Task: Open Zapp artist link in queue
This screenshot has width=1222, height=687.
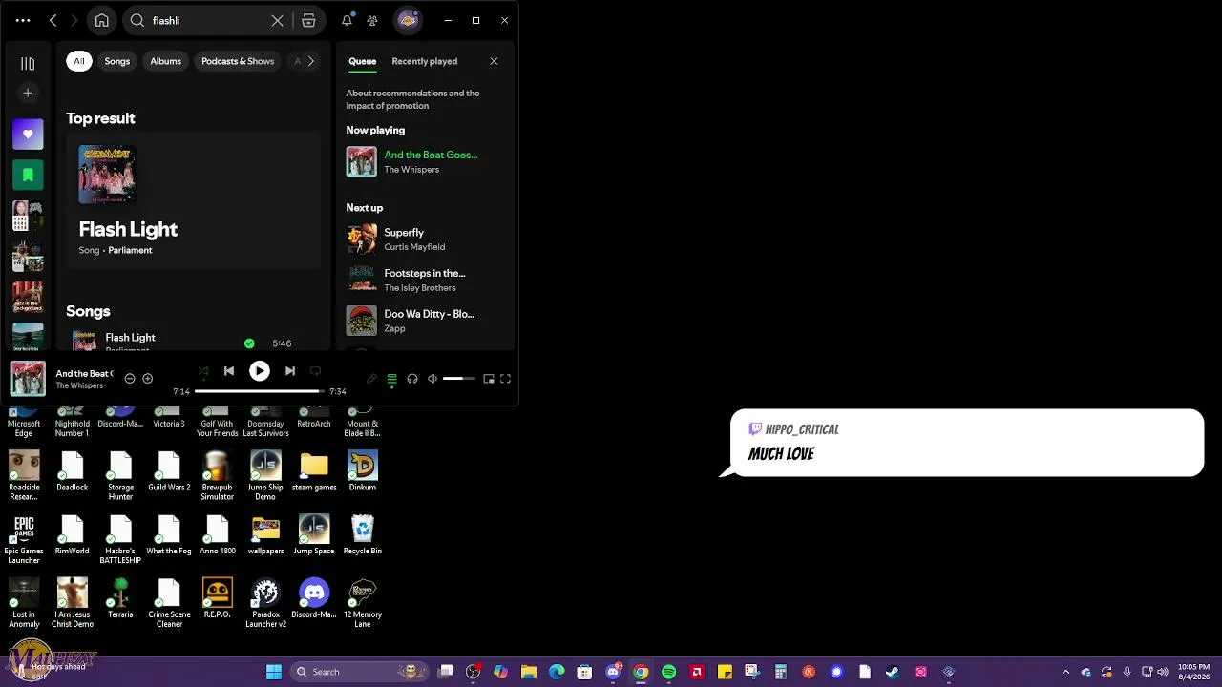Action: 394,328
